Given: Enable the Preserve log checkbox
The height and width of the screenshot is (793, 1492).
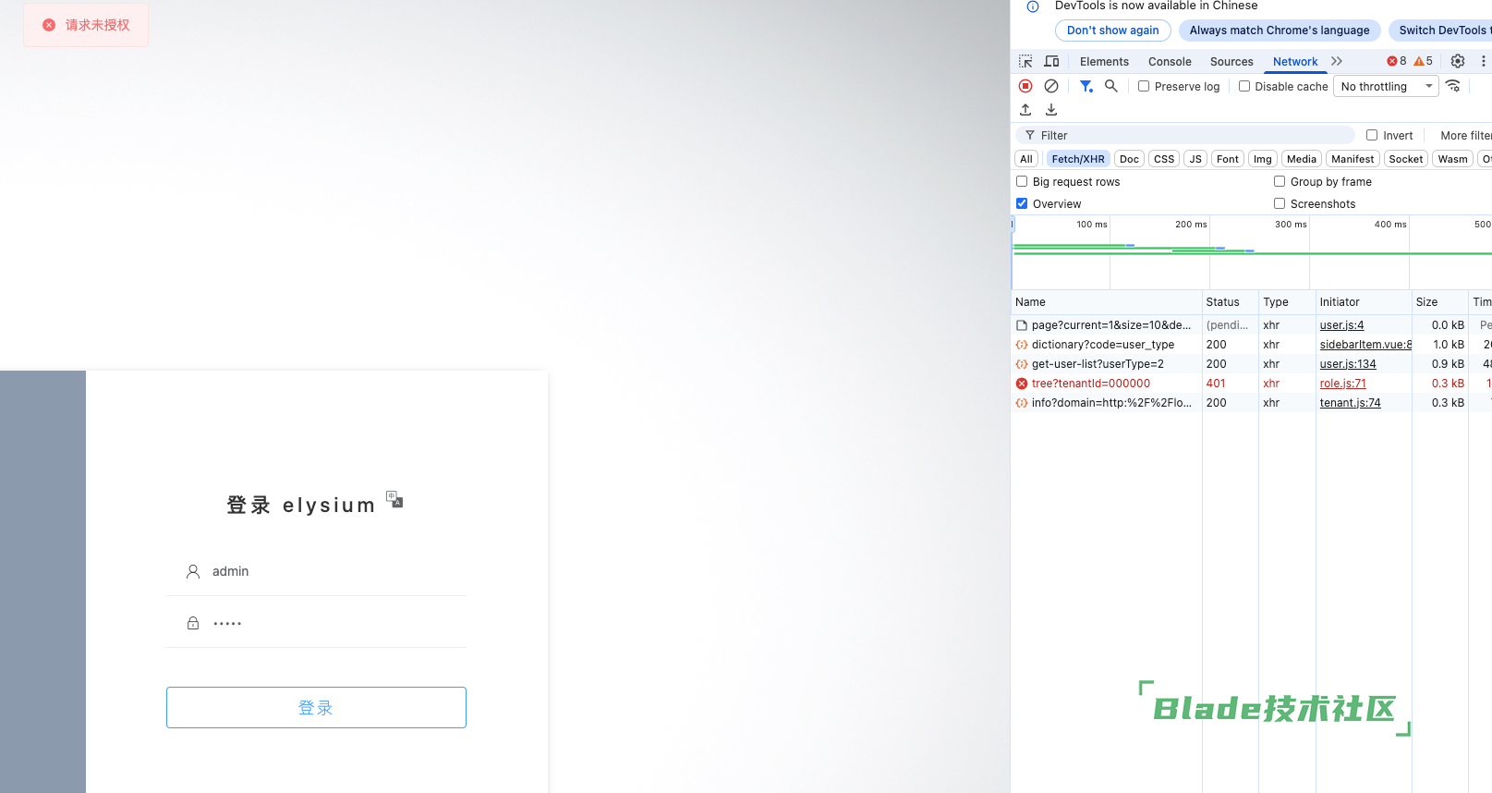Looking at the screenshot, I should tap(1144, 86).
